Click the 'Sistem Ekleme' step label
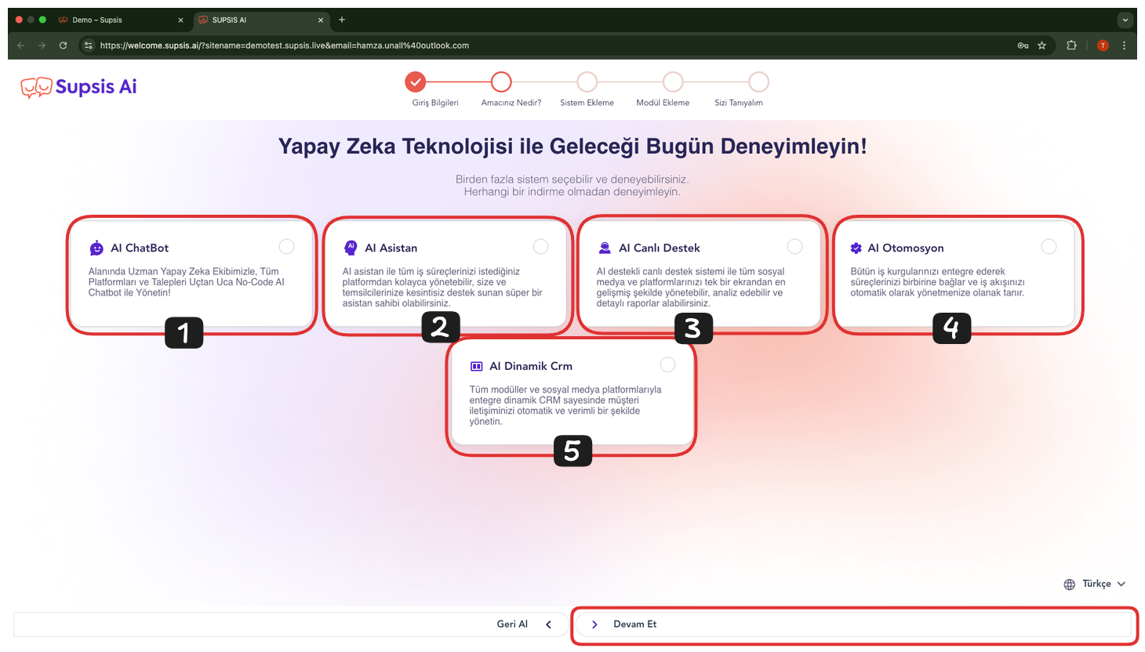The image size is (1145, 652). click(587, 103)
